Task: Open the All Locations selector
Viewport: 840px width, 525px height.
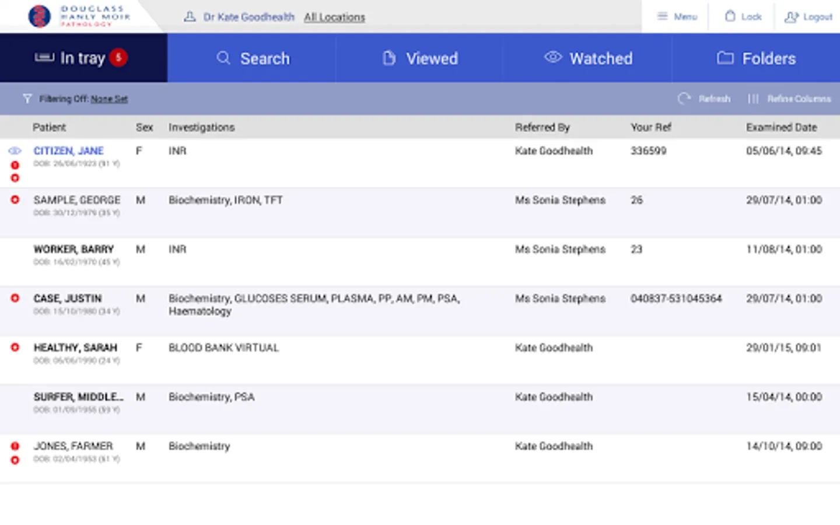Action: pos(334,17)
